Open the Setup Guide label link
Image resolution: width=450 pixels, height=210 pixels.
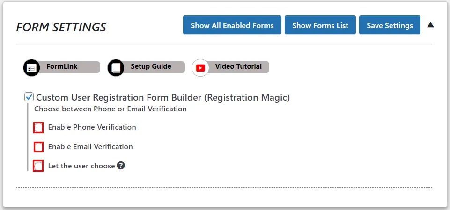coord(151,66)
